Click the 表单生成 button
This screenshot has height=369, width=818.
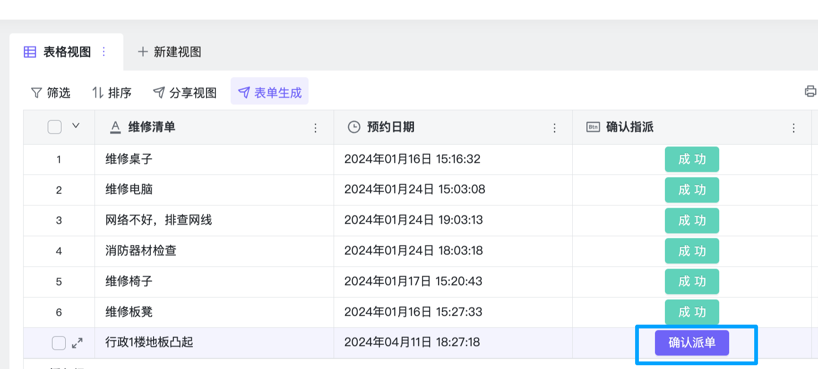[x=269, y=92]
